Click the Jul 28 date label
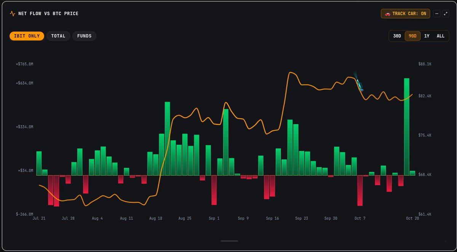The width and height of the screenshot is (457, 252). [x=68, y=219]
